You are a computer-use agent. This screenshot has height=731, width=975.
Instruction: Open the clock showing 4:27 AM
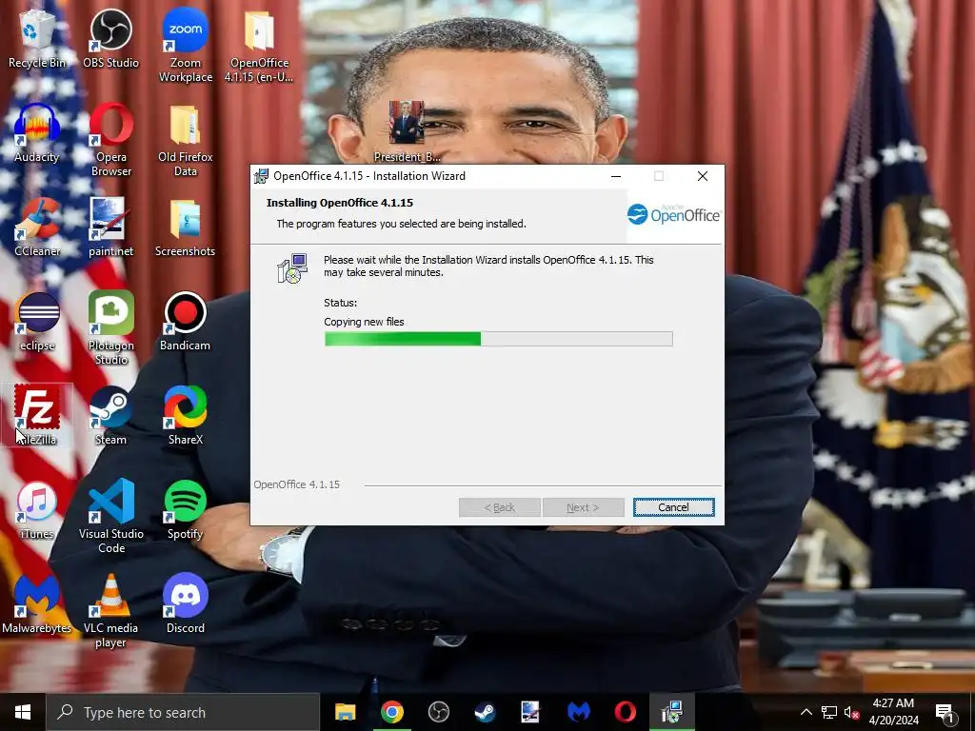point(893,712)
